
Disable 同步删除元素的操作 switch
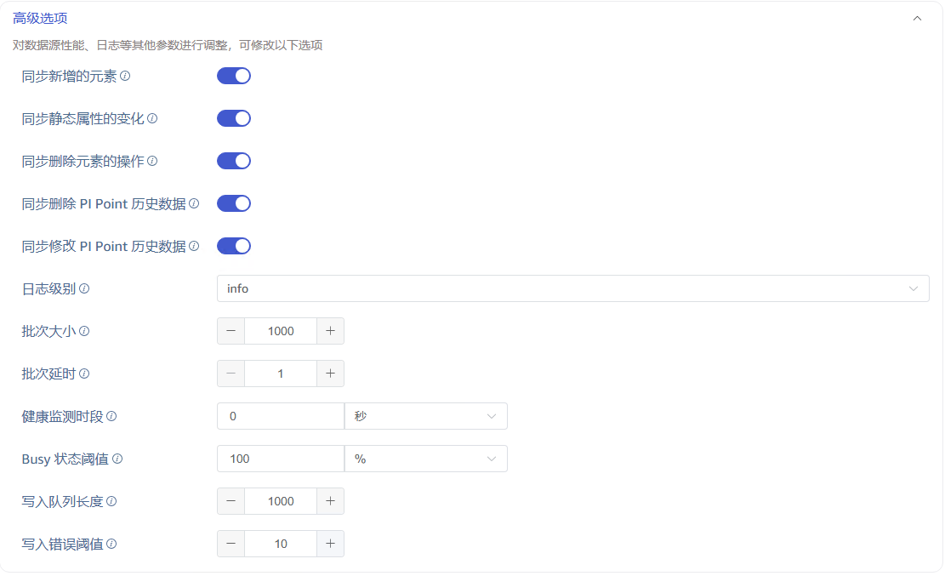[234, 161]
